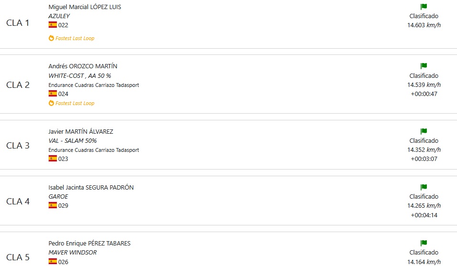457x266 pixels.
Task: Click the green flag in the CLA 5 row
Action: tap(424, 243)
